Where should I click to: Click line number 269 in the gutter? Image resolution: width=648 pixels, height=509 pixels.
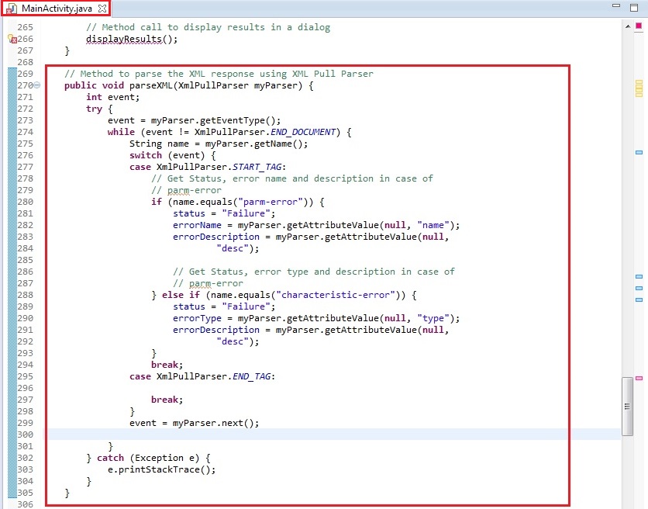[x=25, y=74]
